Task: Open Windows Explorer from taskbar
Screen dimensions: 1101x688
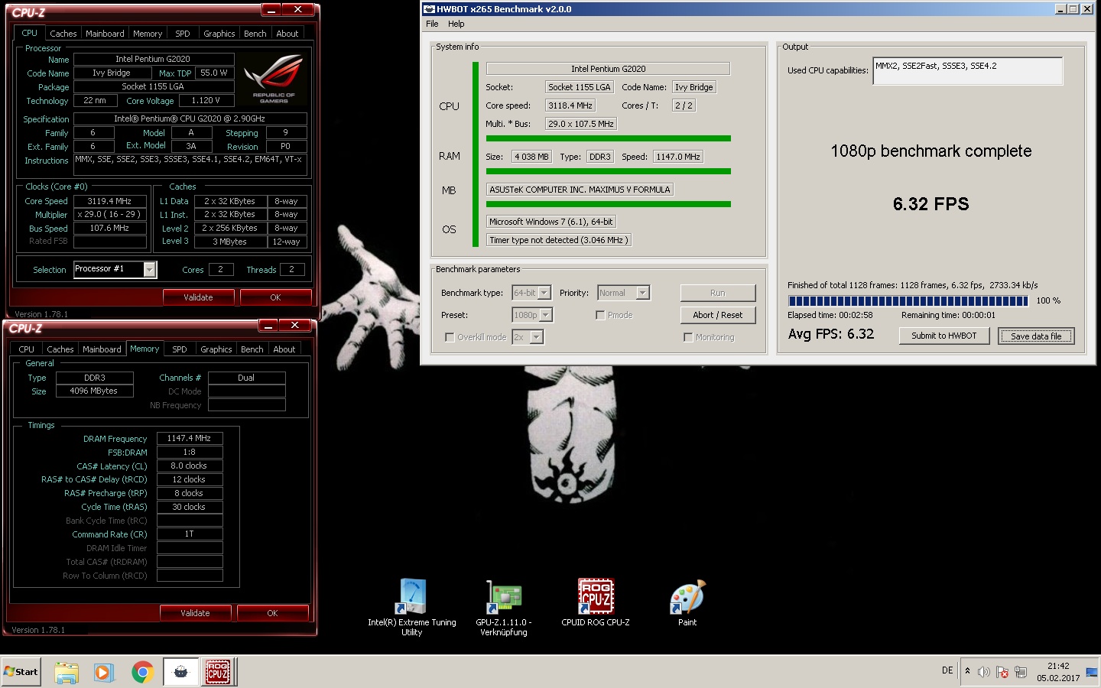Action: tap(67, 672)
